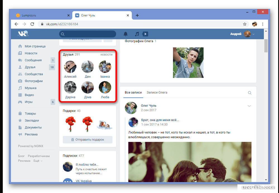Click the person icon beside Друзья menu

20,67
